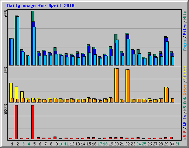Click green day label 11
Screen dimensions: 189x148
point(66,144)
